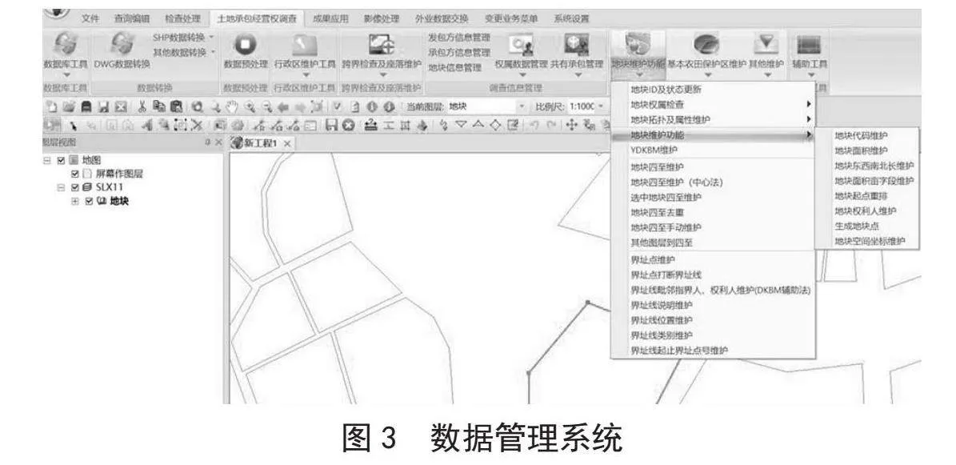Click the DWG数据转换 icon

point(122,44)
